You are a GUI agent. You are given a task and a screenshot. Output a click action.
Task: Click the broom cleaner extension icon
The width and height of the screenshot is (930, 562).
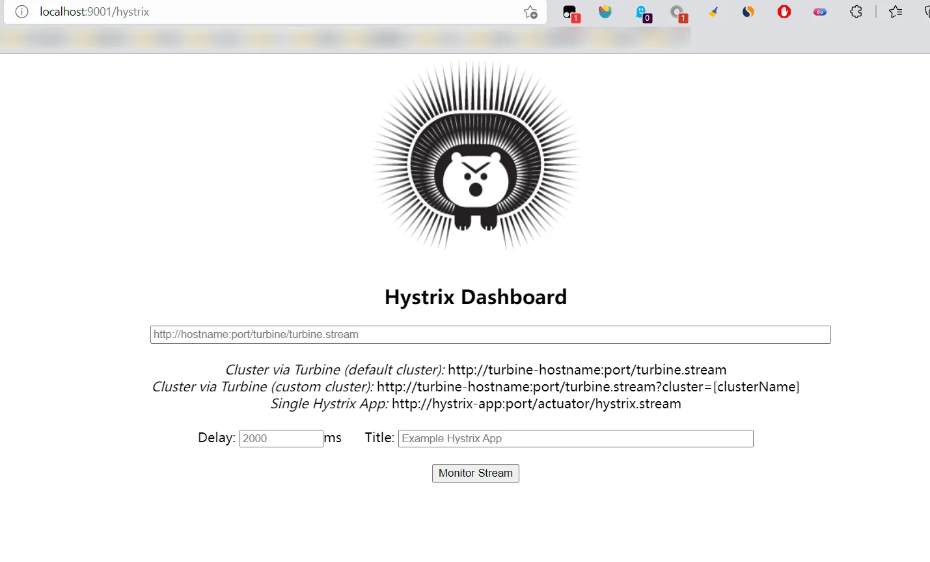pos(713,12)
